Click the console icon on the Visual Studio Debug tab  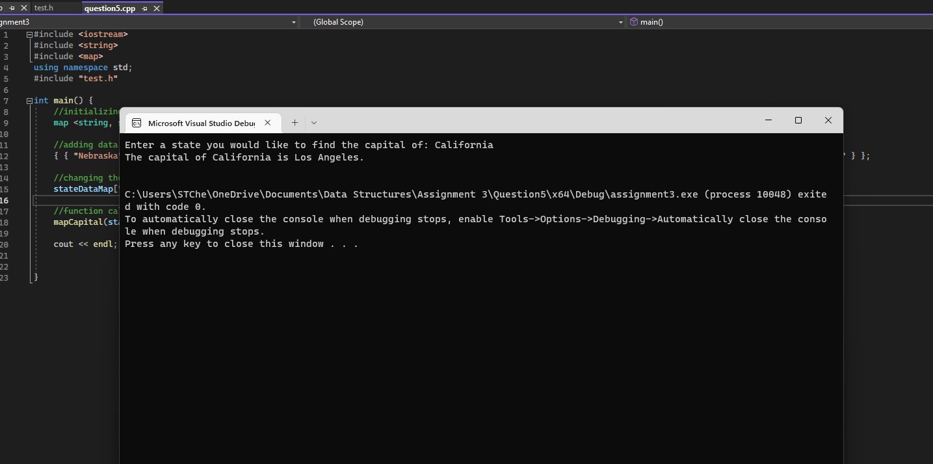pos(137,123)
